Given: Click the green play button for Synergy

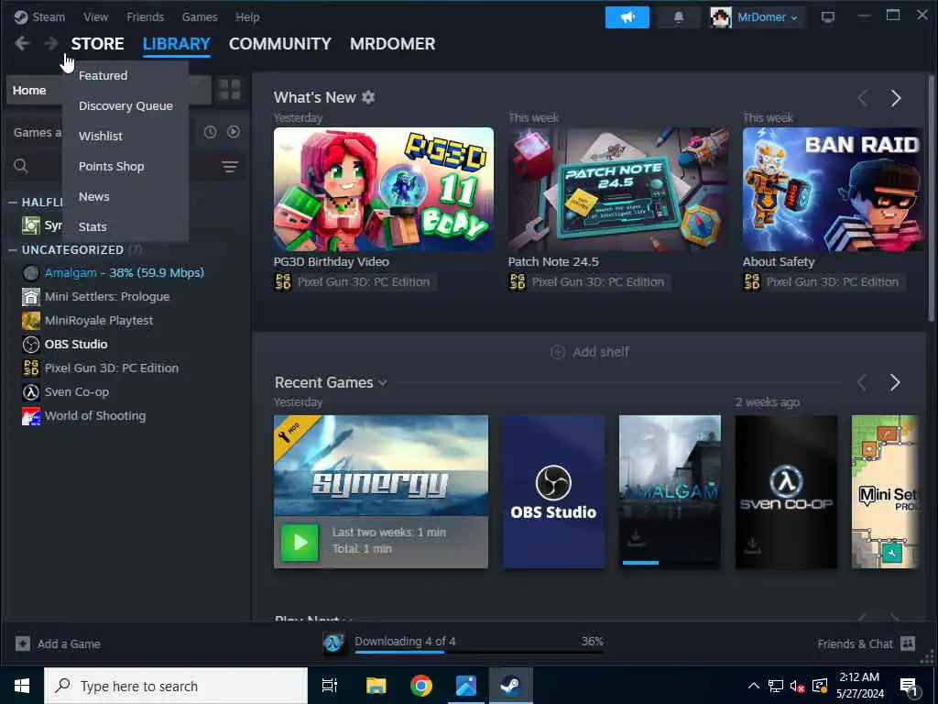Looking at the screenshot, I should tap(300, 543).
